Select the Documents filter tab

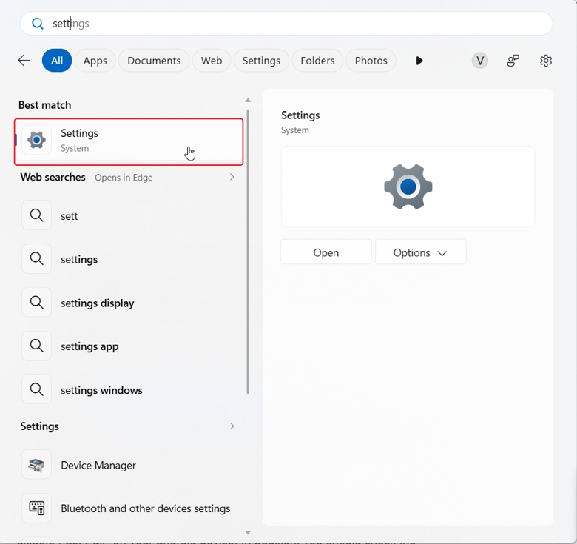pyautogui.click(x=154, y=61)
